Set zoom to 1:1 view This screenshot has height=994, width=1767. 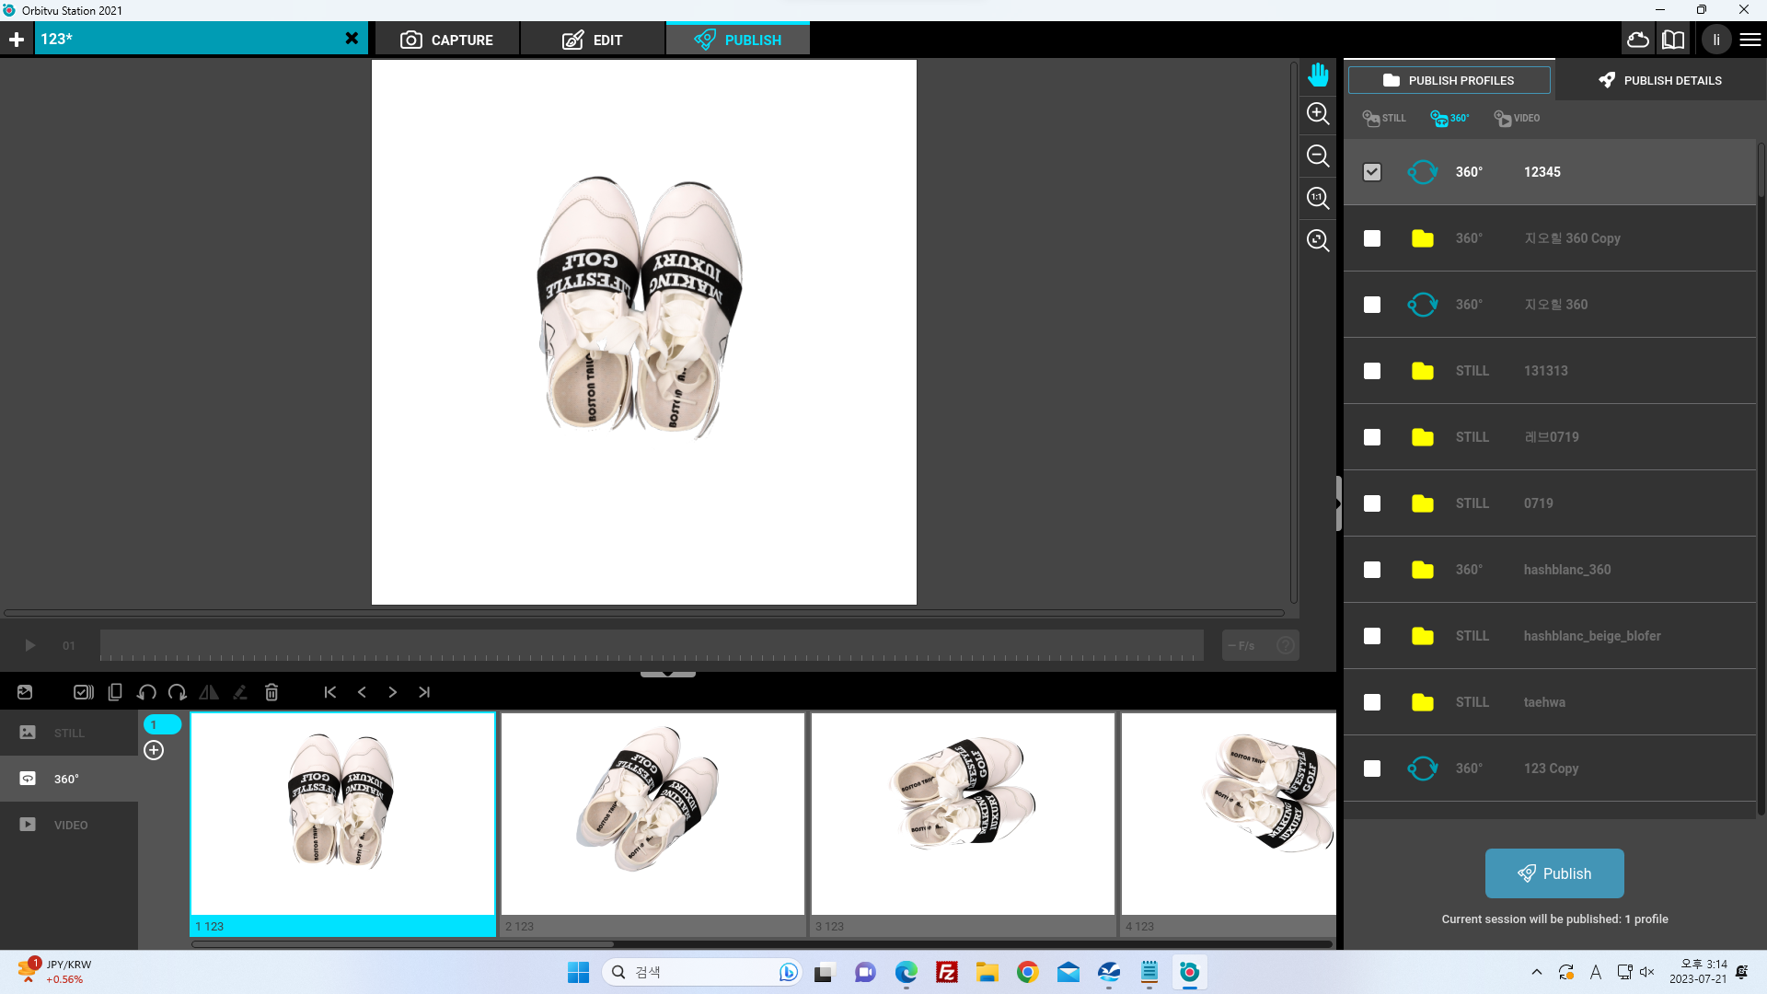tap(1318, 198)
